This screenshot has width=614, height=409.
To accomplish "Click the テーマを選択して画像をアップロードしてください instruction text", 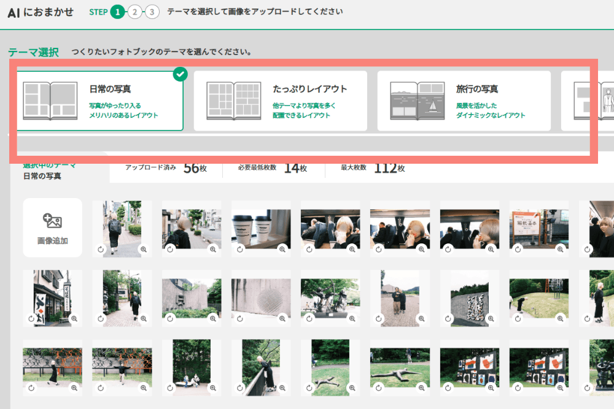I will pyautogui.click(x=255, y=12).
